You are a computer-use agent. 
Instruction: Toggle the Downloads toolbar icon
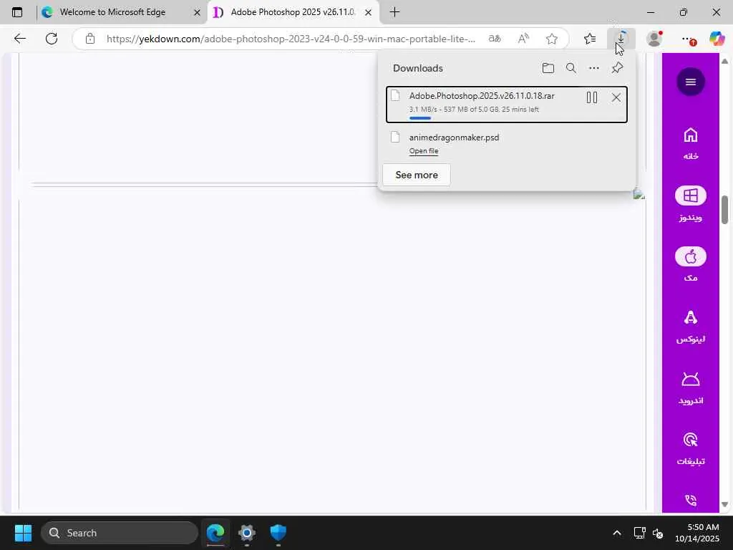point(621,39)
